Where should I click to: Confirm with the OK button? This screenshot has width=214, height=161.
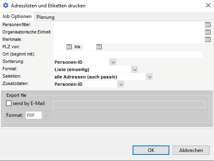click(151, 150)
